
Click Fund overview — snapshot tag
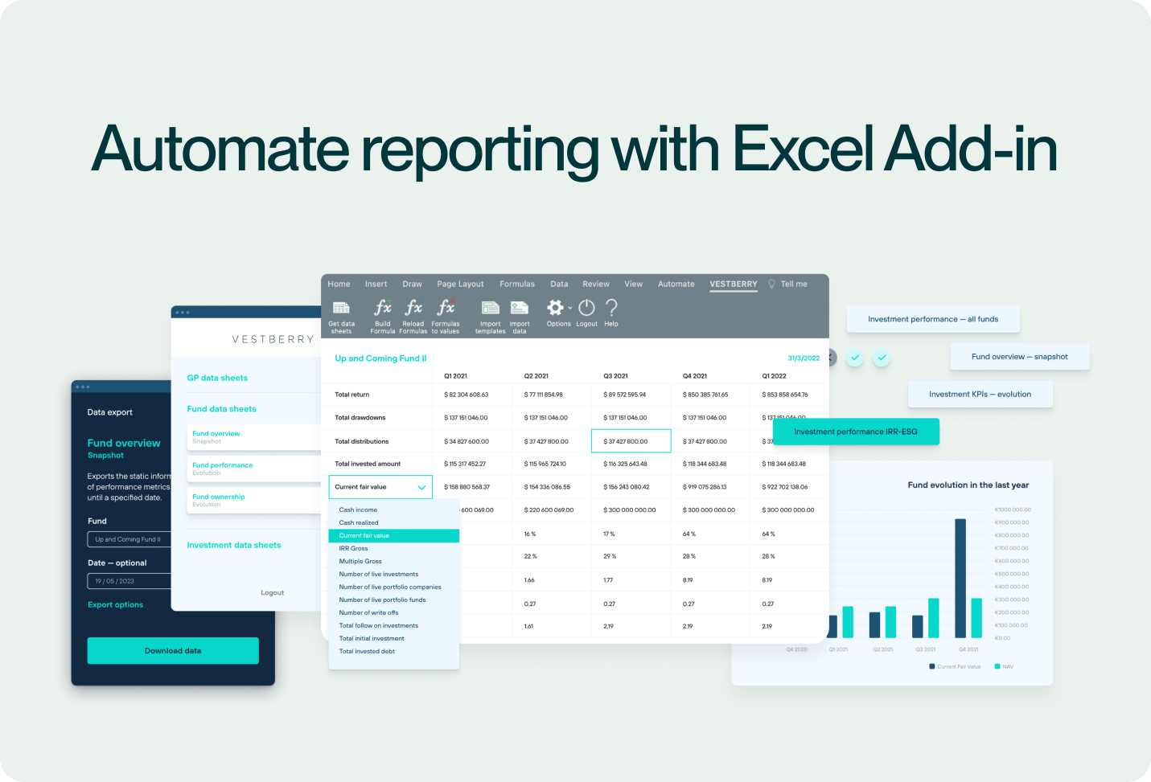(1019, 357)
